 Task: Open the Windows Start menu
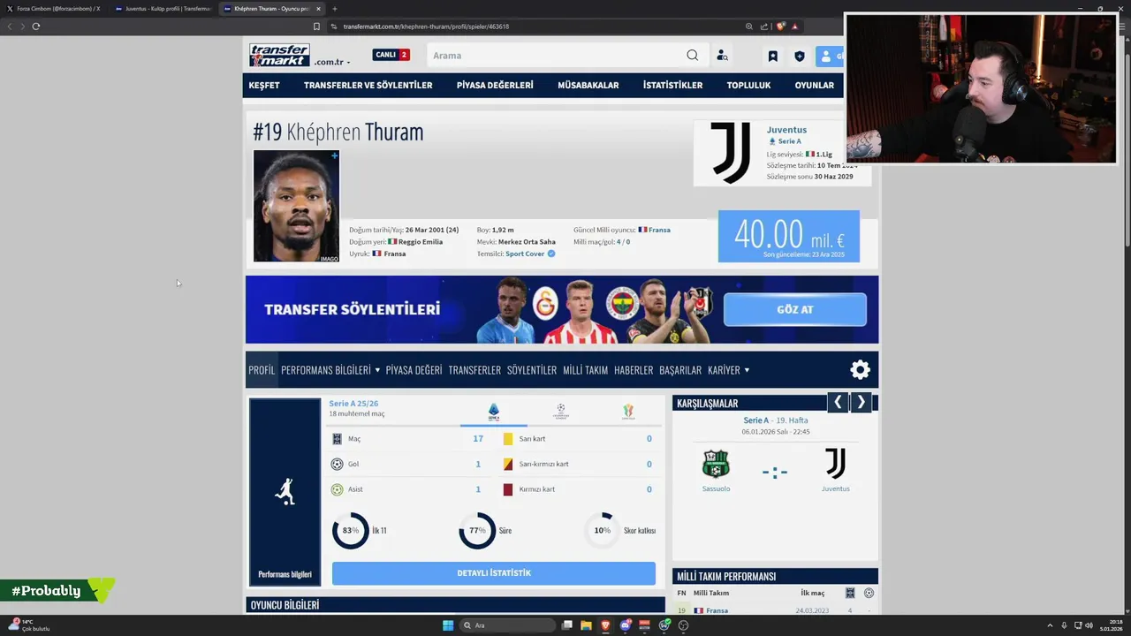click(x=448, y=625)
